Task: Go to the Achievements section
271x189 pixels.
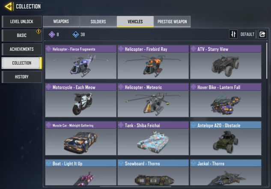Action: click(22, 49)
